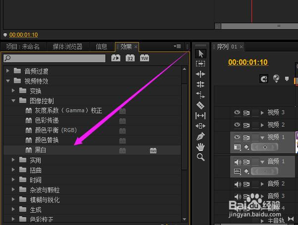Image resolution: width=298 pixels, height=225 pixels.
Task: Hide the 视频 2 track output
Action: click(x=237, y=125)
